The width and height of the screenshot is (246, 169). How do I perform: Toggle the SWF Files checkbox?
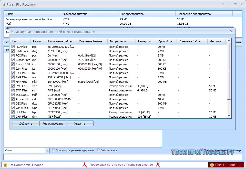pyautogui.click(x=13, y=90)
